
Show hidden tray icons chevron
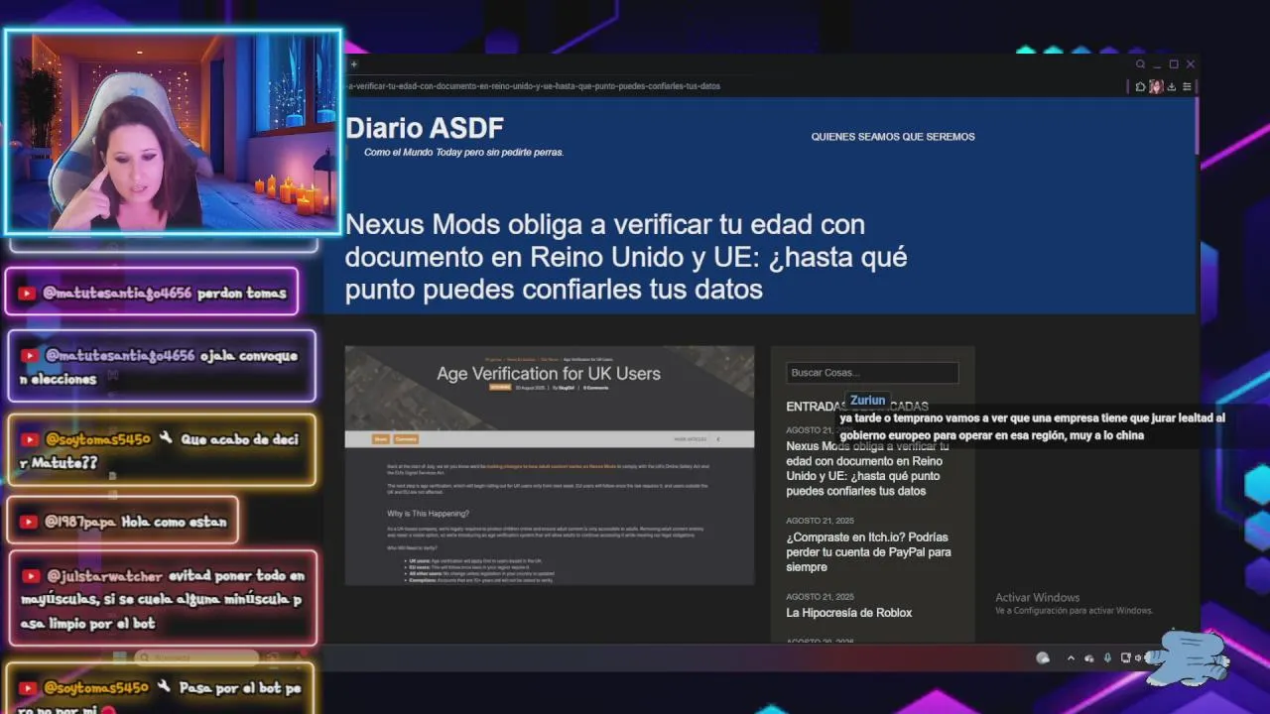(x=1071, y=657)
